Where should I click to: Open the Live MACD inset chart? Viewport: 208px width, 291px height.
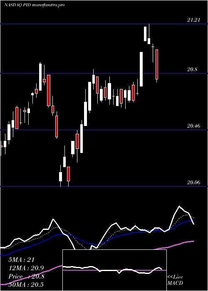tap(114, 270)
